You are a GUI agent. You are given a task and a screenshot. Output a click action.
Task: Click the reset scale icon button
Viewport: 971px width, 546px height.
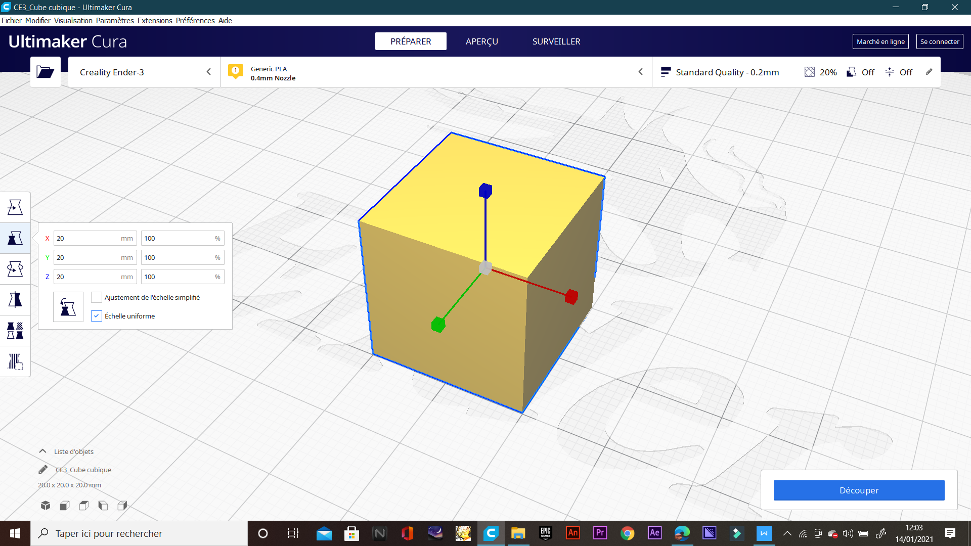pos(68,307)
